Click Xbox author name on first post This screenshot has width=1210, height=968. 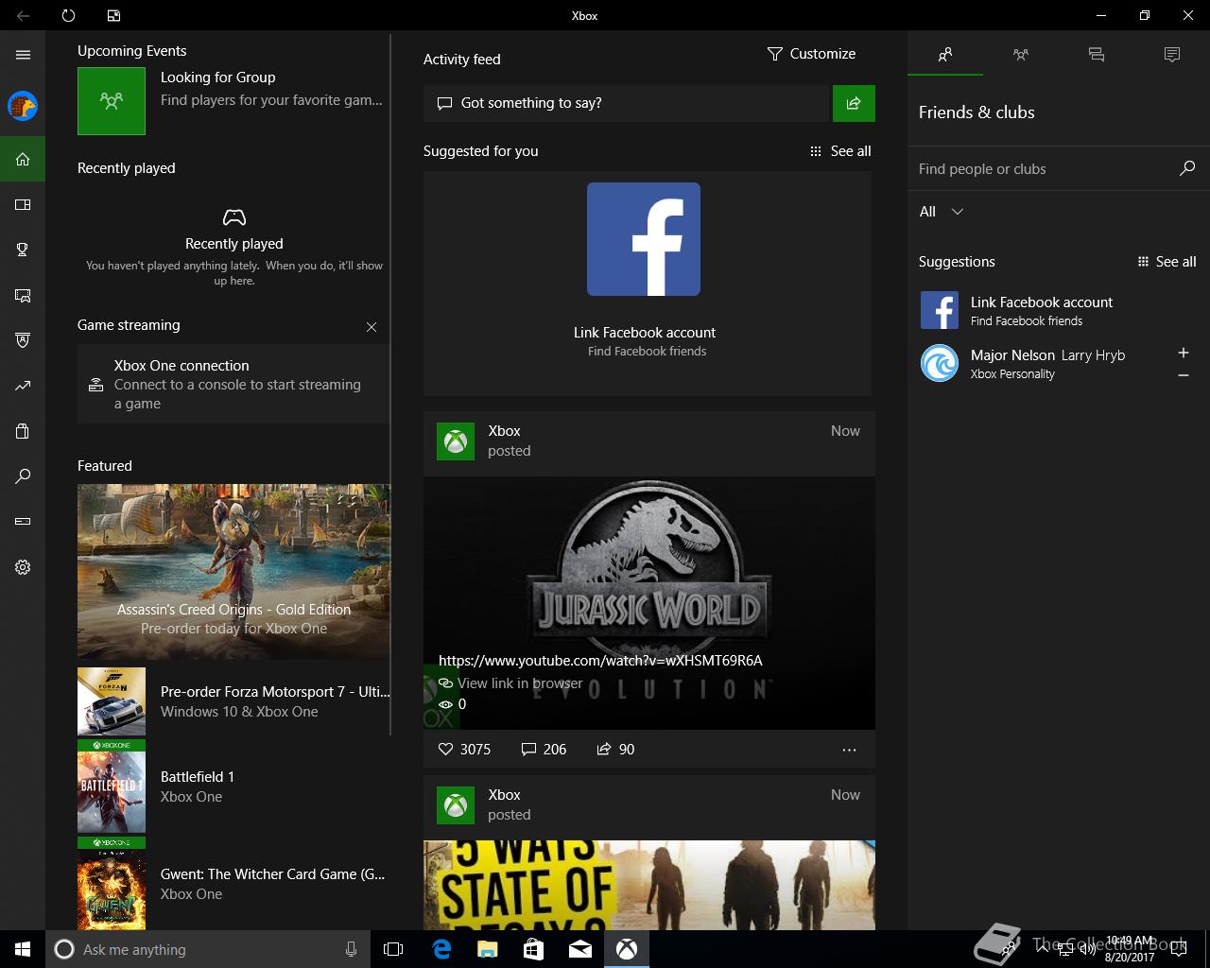pyautogui.click(x=504, y=430)
